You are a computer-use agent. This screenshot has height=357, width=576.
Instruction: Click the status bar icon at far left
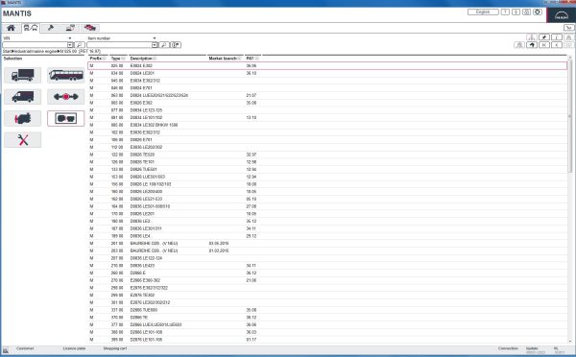pos(5,350)
